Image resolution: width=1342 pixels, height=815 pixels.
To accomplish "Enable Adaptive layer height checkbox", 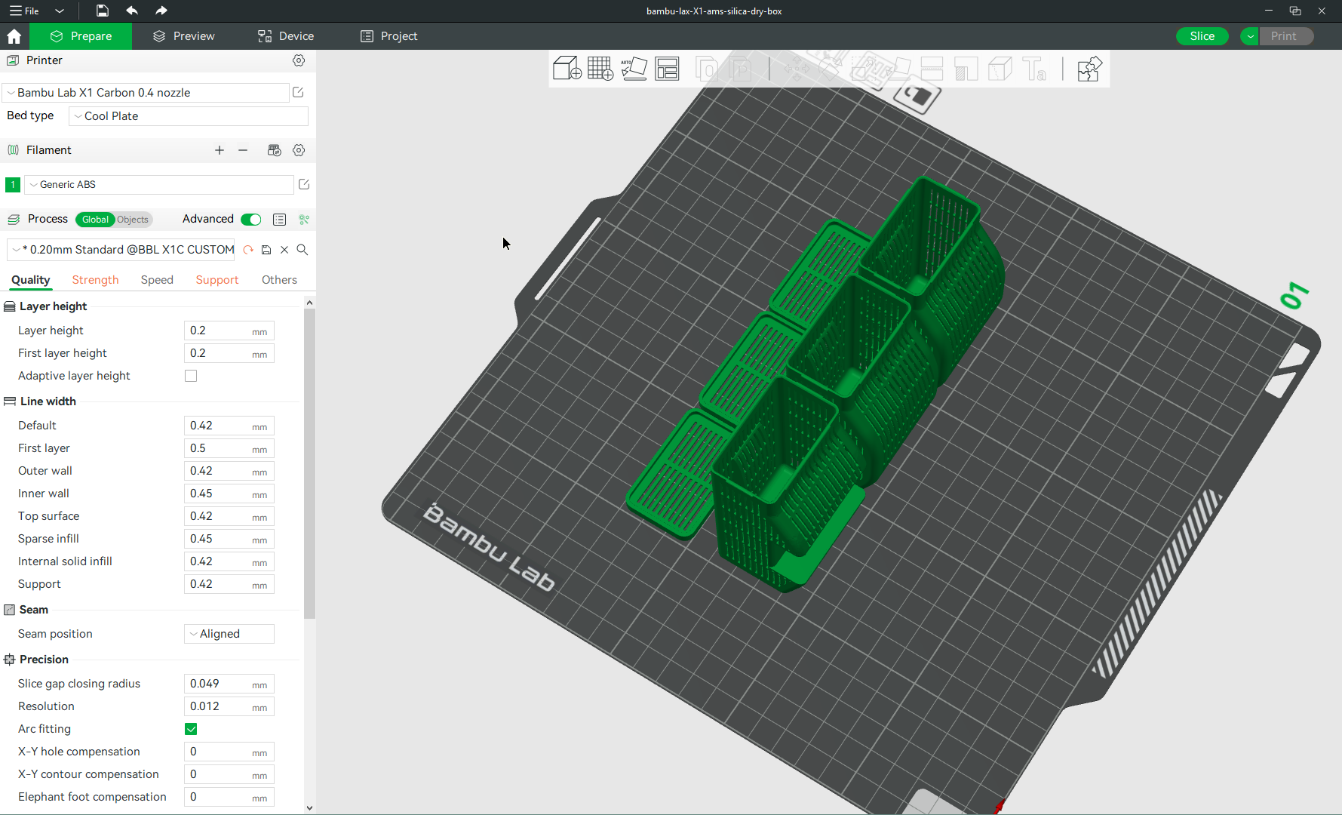I will pos(191,376).
